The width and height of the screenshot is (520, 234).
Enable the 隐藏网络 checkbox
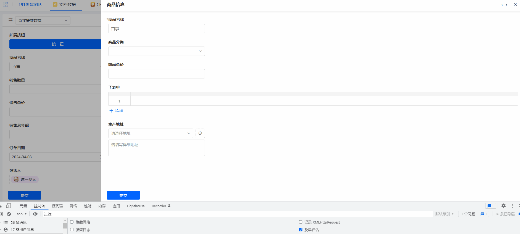coord(72,222)
